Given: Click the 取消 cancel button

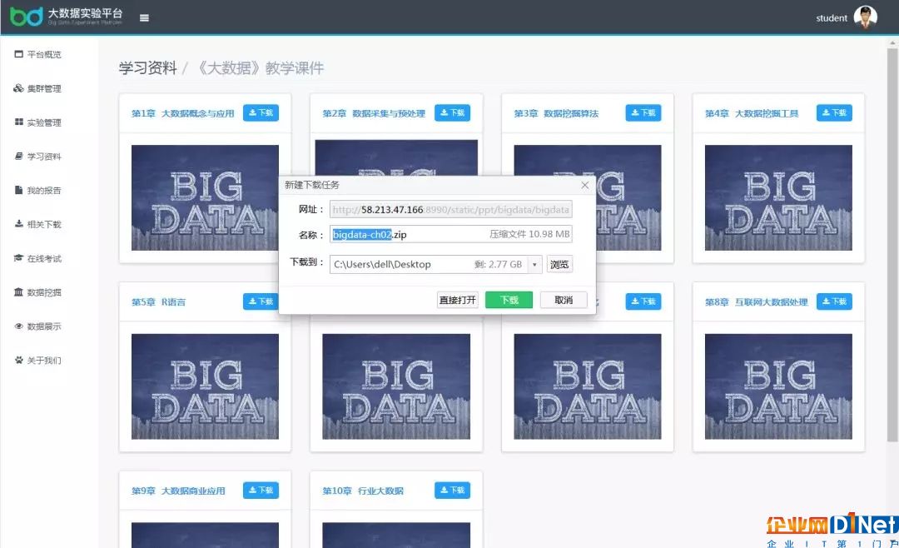Looking at the screenshot, I should coord(564,300).
